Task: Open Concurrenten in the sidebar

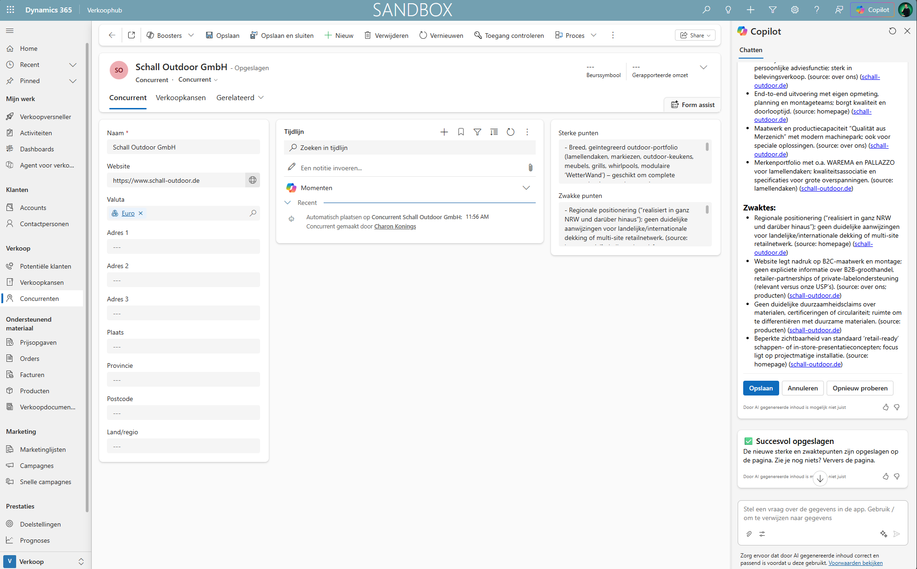Action: pyautogui.click(x=39, y=299)
